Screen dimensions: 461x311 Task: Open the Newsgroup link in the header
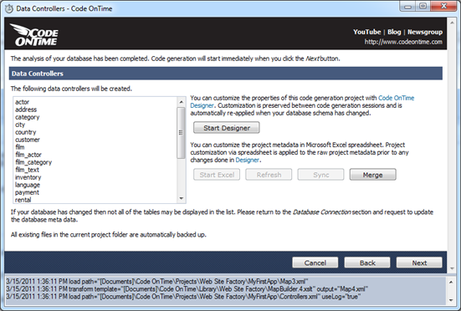tap(425, 32)
